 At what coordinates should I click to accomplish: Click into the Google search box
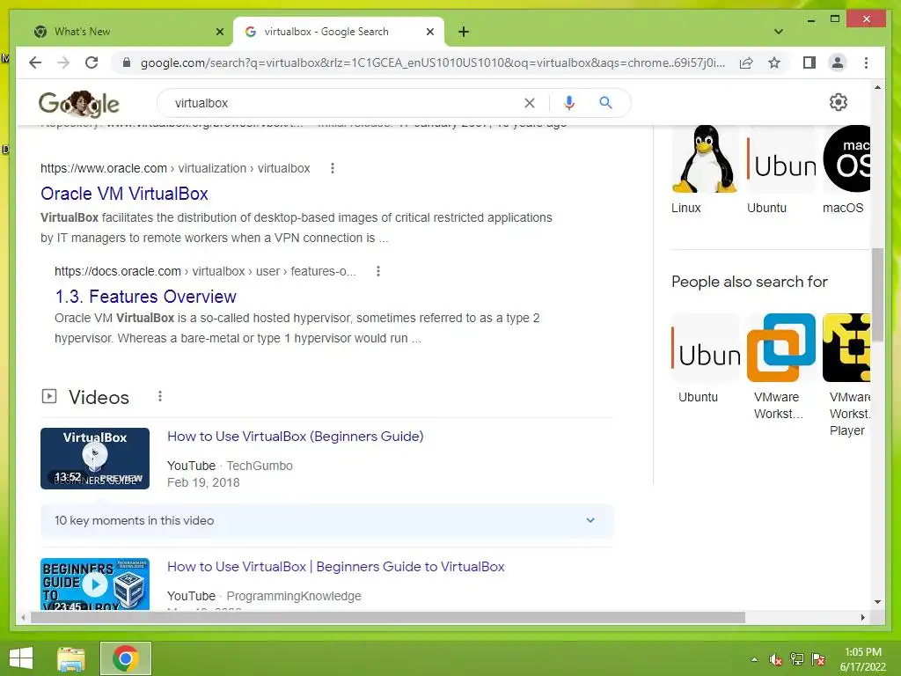[x=345, y=103]
